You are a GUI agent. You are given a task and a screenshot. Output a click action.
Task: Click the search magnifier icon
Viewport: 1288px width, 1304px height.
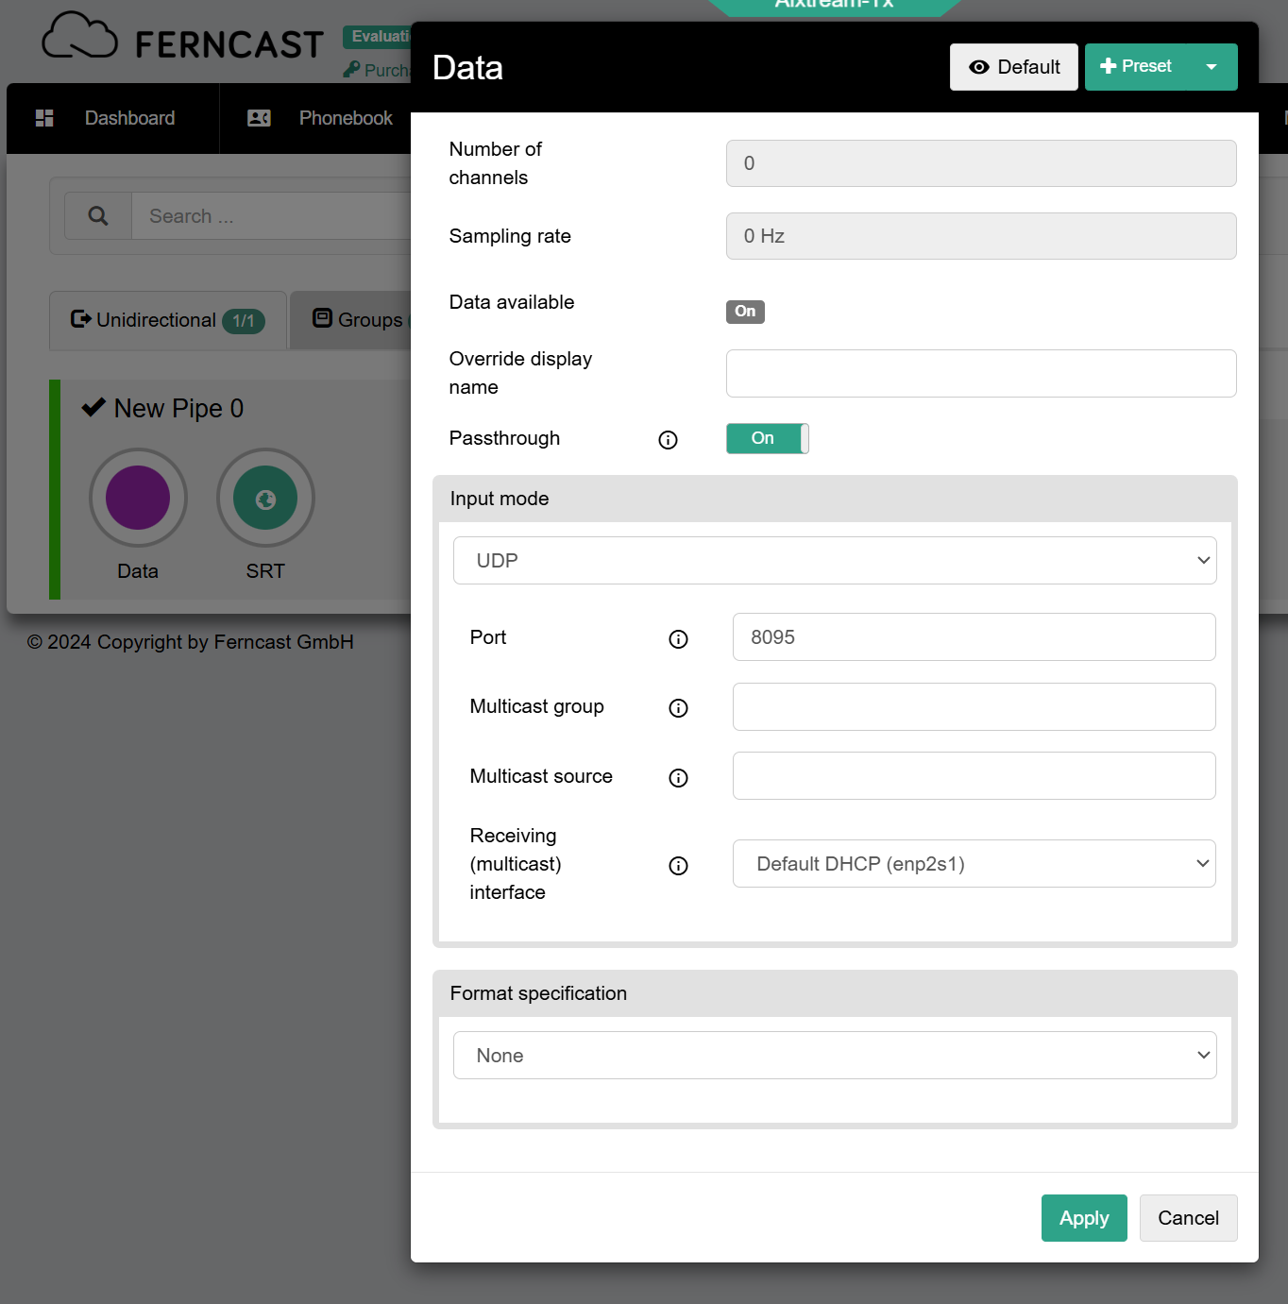(98, 216)
